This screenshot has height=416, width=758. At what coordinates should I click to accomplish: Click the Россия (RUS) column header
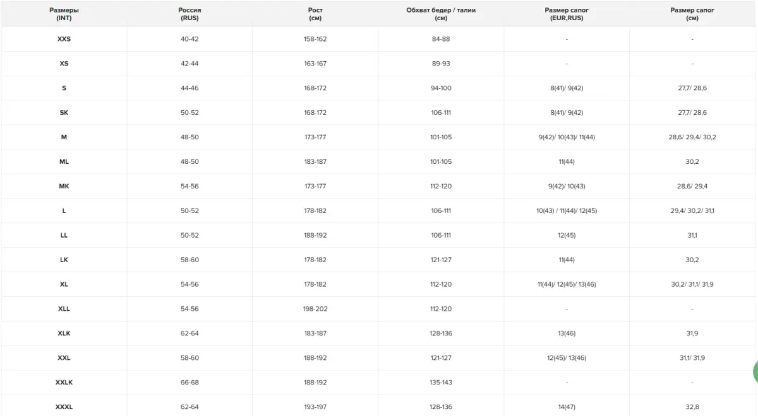pos(189,14)
